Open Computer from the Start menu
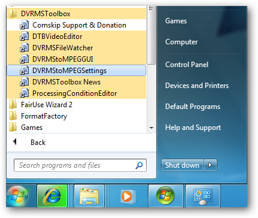This screenshot has width=258, height=218. click(181, 42)
